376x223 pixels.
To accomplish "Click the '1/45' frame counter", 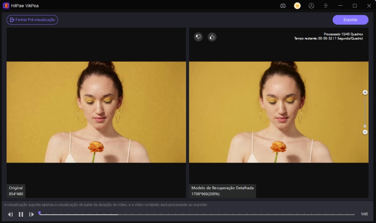I will point(364,214).
